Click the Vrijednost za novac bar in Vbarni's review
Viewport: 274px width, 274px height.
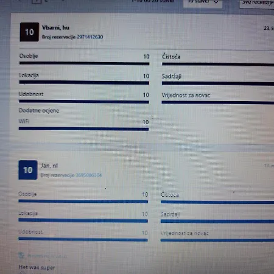tap(218, 102)
